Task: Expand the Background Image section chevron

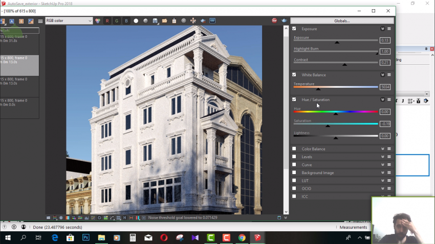Action: point(383,173)
